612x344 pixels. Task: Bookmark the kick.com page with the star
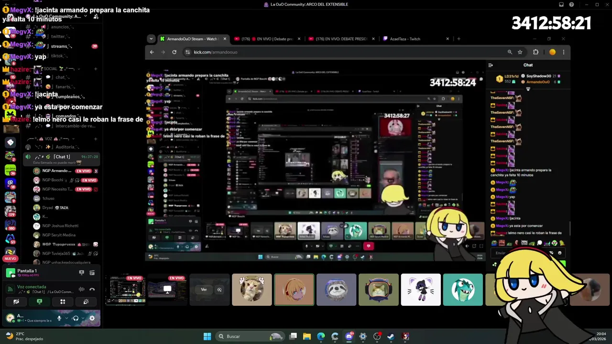[520, 52]
